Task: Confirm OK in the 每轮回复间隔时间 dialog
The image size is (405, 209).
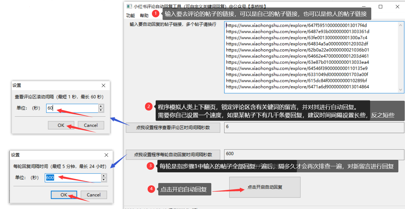Action: 64,195
